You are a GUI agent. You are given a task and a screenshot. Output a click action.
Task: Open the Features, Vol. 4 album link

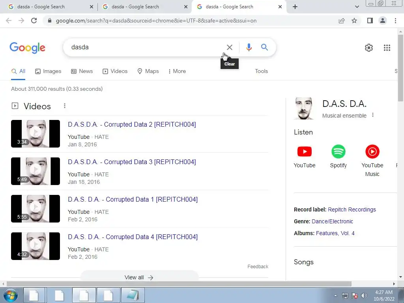[x=335, y=233]
